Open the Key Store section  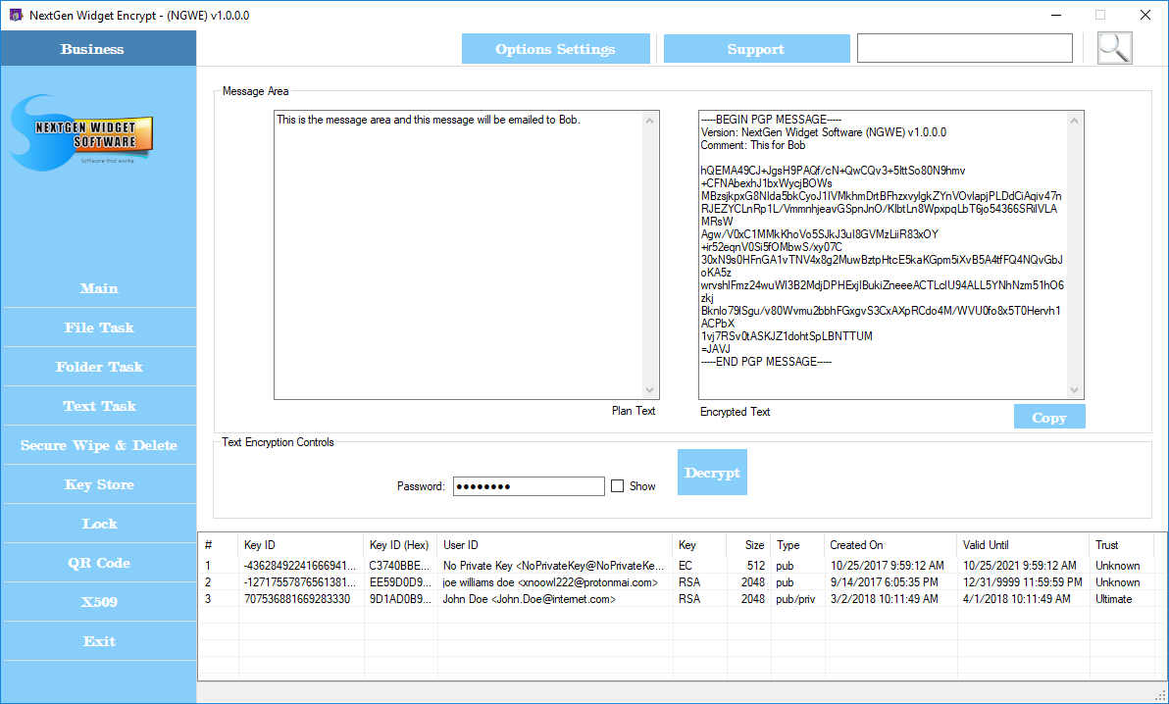coord(99,484)
